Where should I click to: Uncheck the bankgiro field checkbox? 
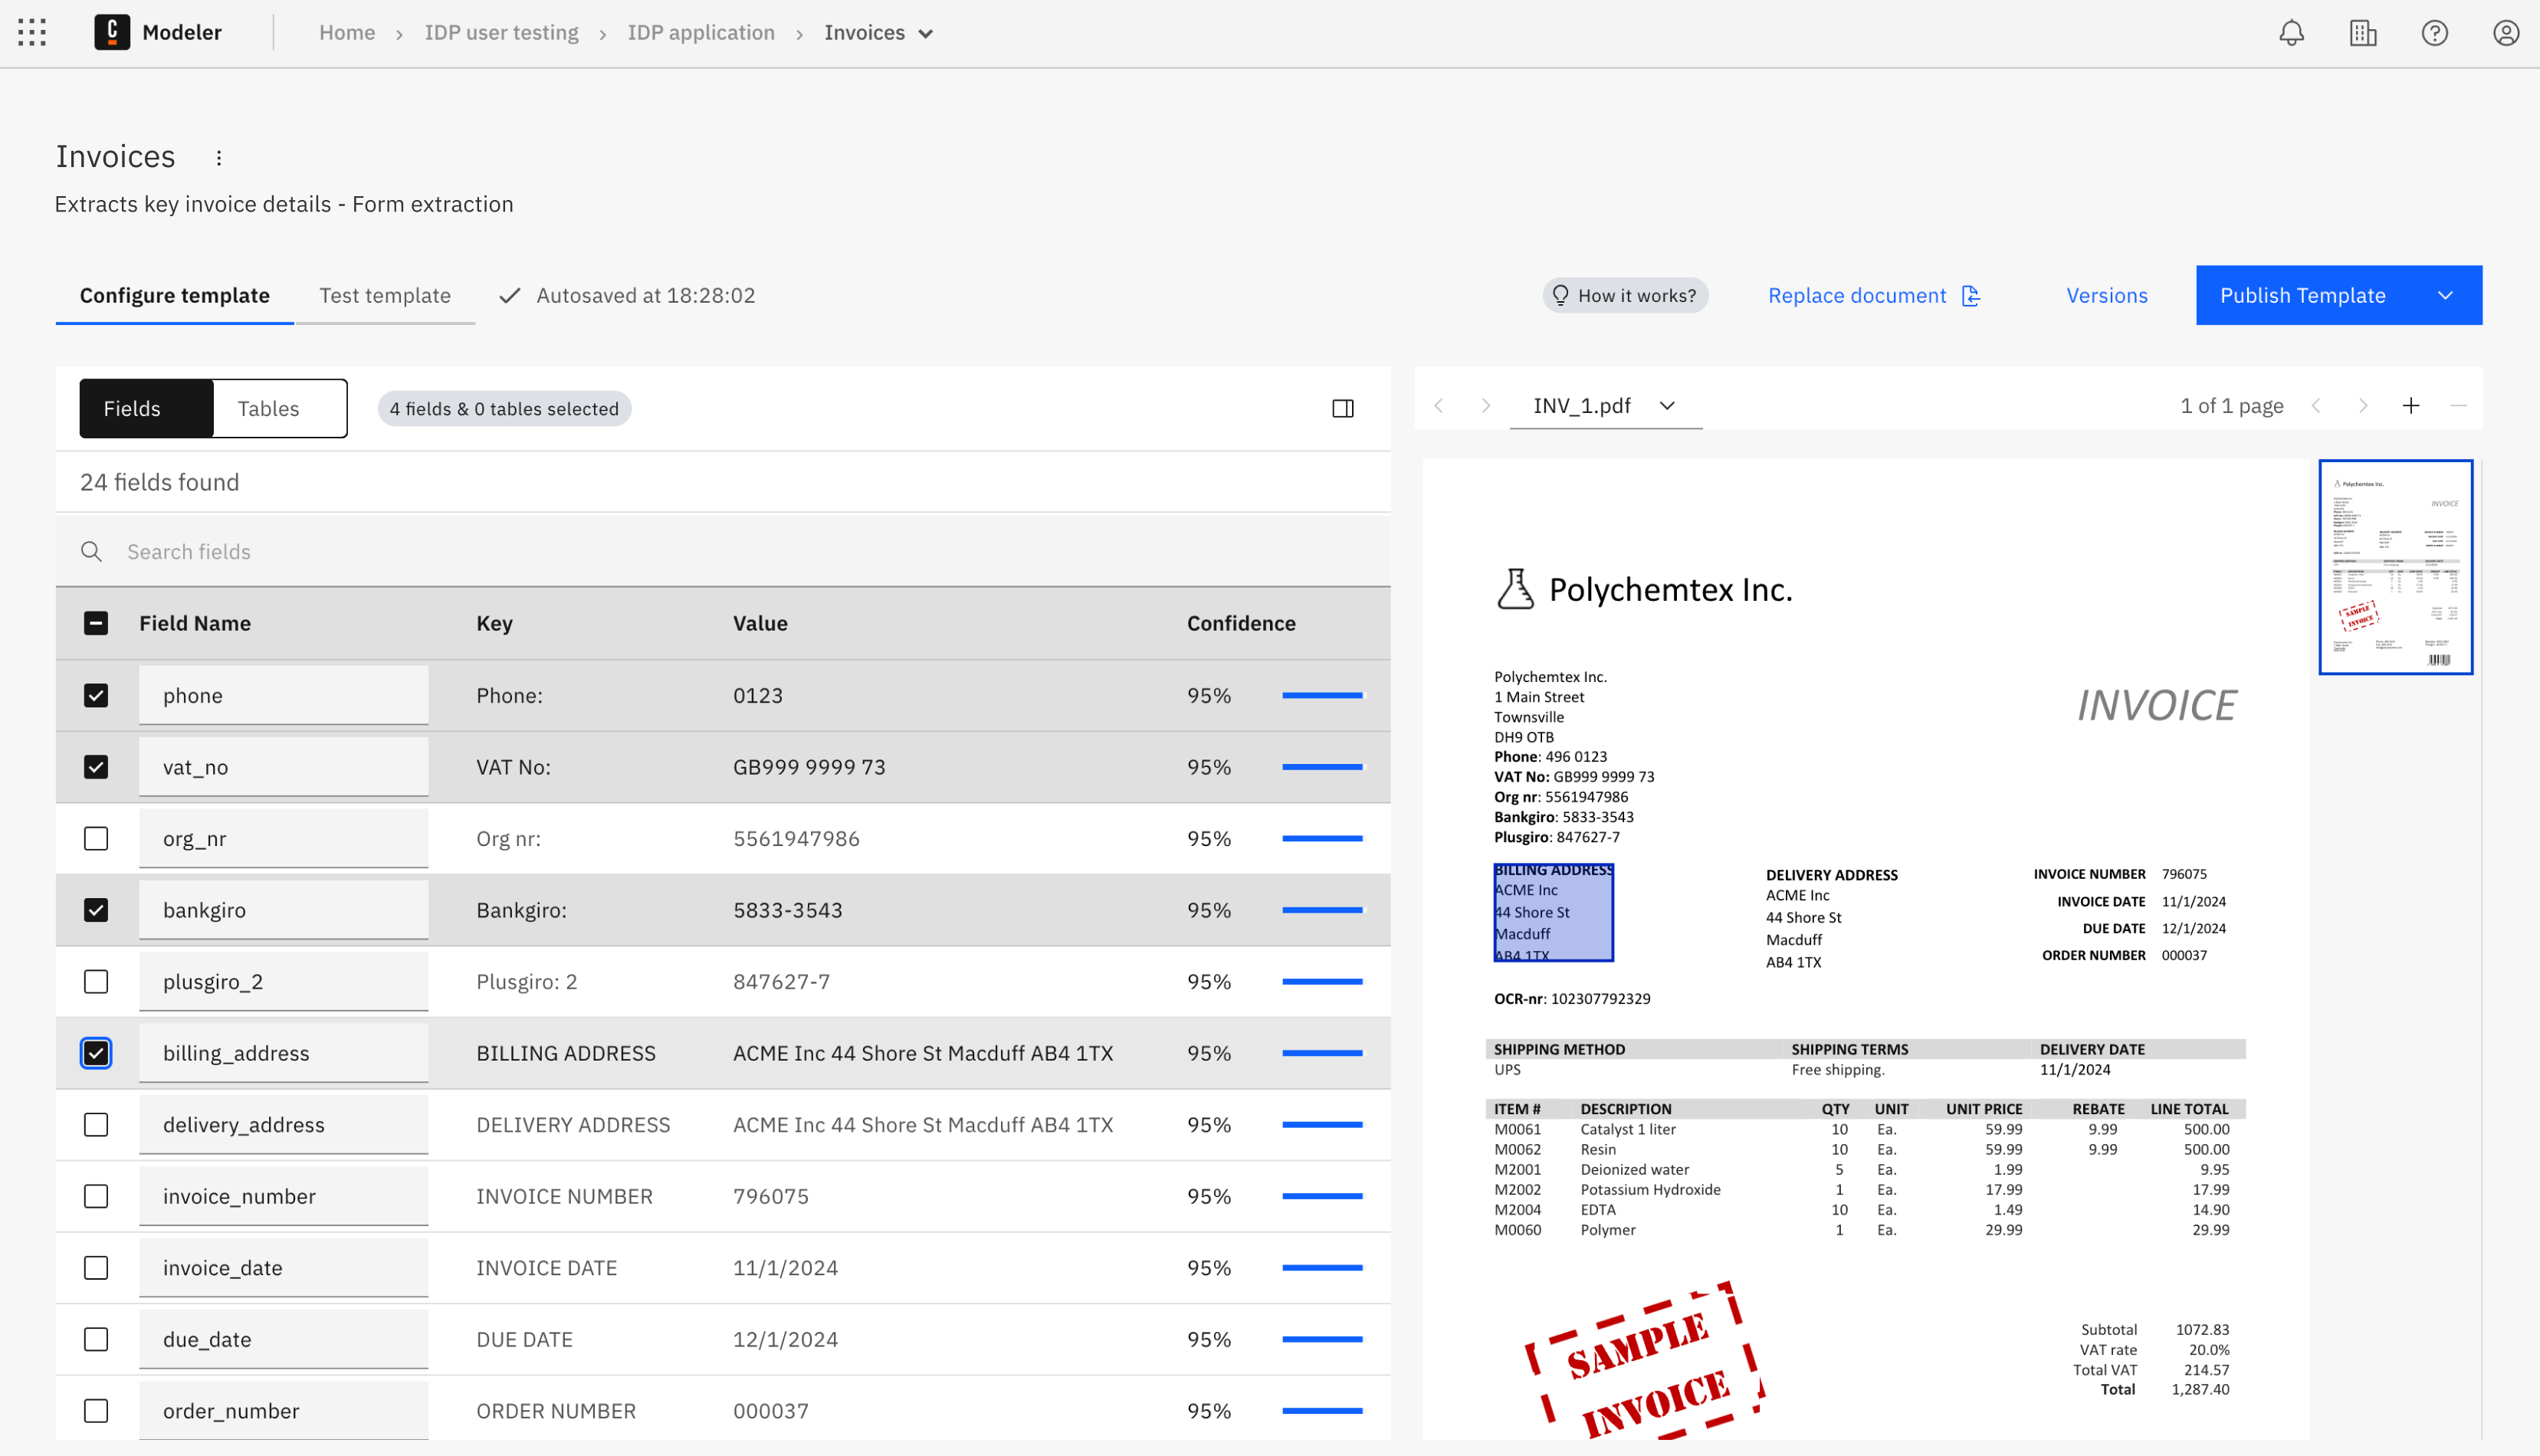[x=96, y=910]
